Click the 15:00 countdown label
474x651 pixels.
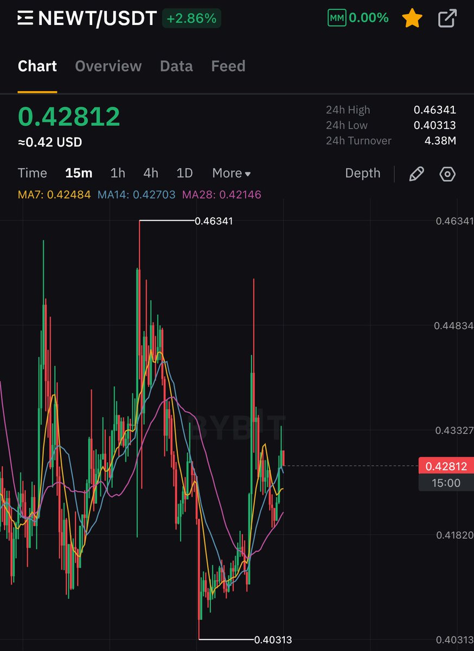coord(446,483)
